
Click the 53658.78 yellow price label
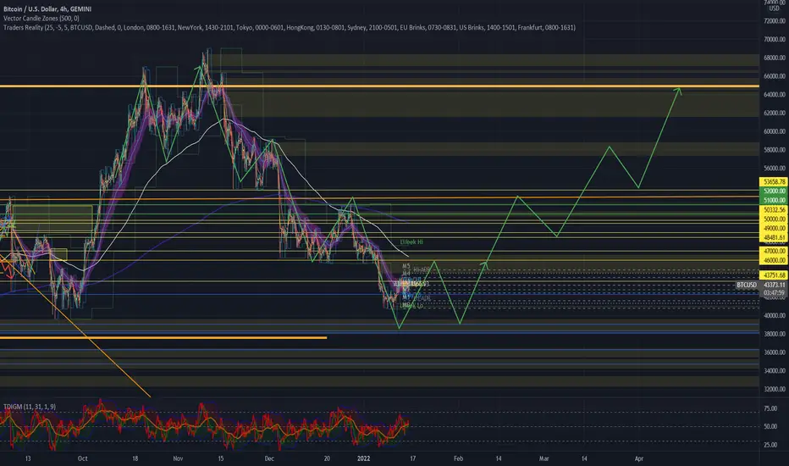click(774, 182)
